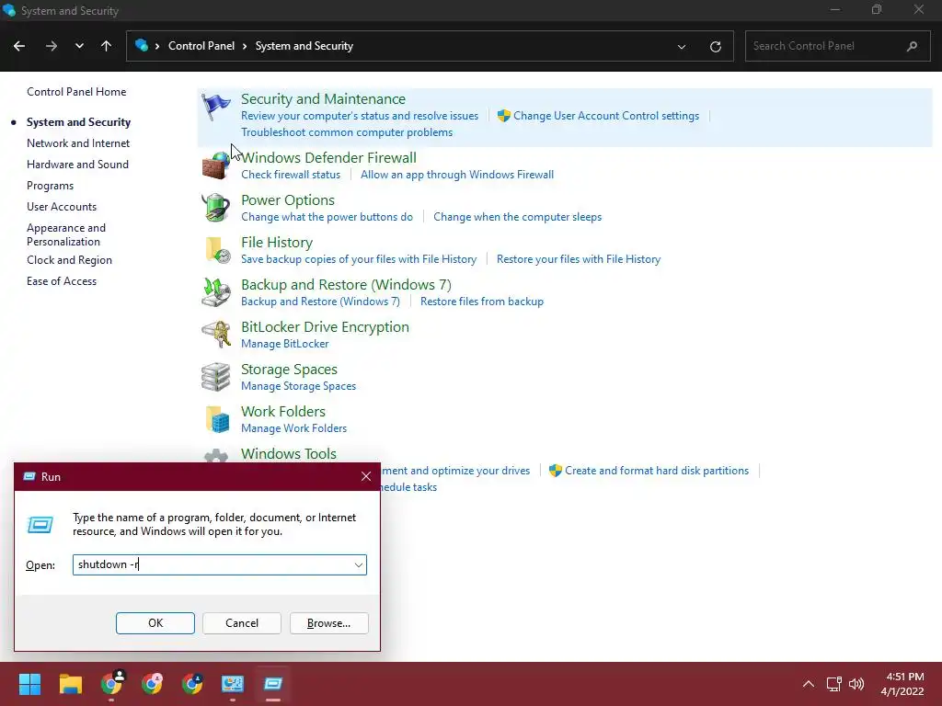Expand the Run Open combo box list
Viewport: 942px width, 706px height.
358,565
